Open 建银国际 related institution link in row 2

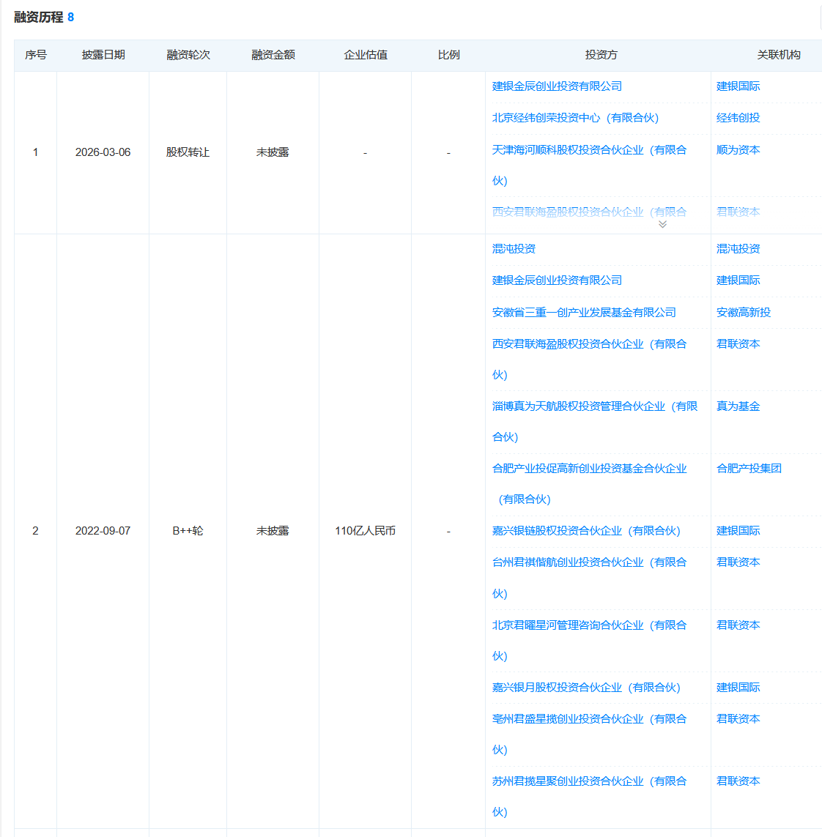736,280
